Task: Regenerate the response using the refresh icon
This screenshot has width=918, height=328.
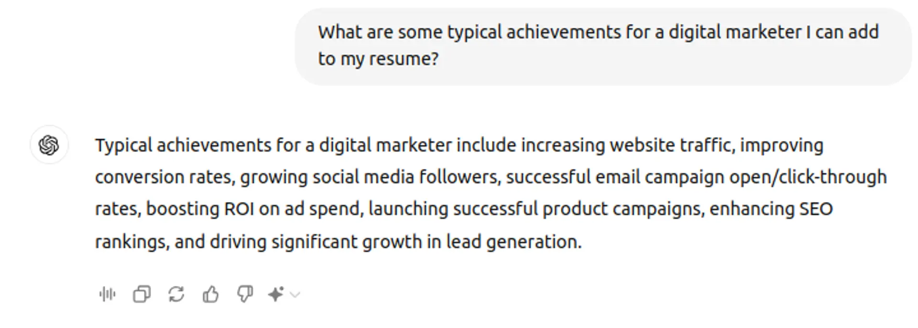Action: 176,294
